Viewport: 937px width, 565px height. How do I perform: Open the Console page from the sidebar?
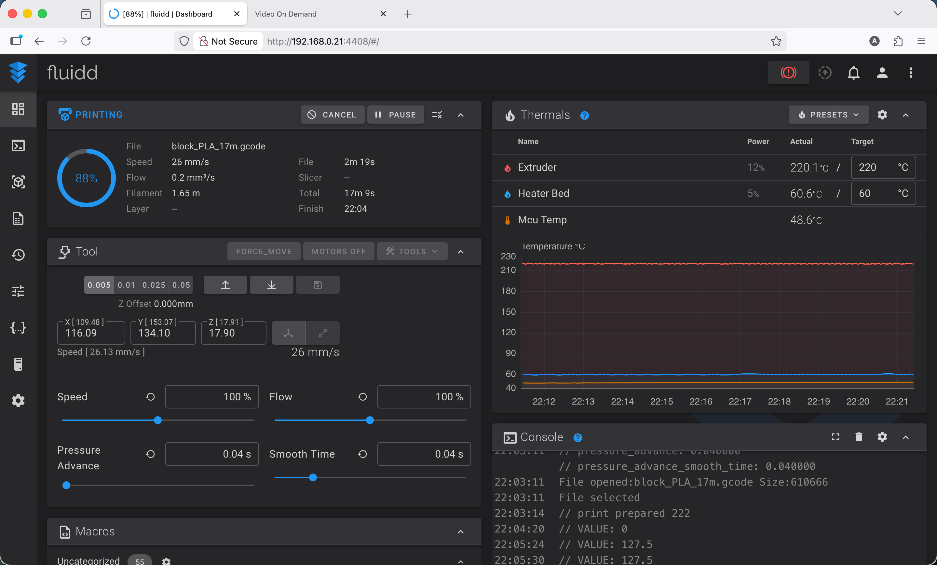click(18, 145)
